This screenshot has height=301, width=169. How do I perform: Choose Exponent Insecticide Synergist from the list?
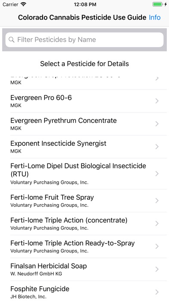click(84, 147)
